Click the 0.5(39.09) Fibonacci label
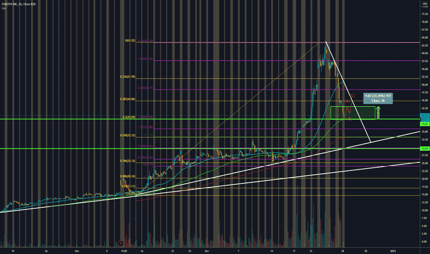This screenshot has height=254, width=430. 129,117
